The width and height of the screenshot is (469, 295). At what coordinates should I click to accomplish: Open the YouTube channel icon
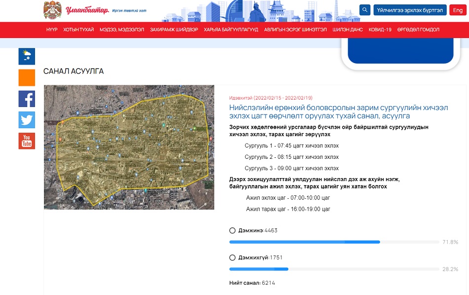coord(27,141)
